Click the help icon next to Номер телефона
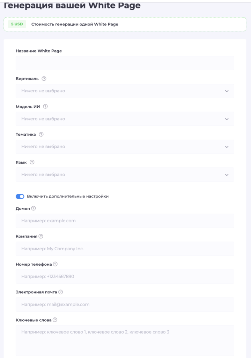The height and width of the screenshot is (358, 251). tap(55, 264)
